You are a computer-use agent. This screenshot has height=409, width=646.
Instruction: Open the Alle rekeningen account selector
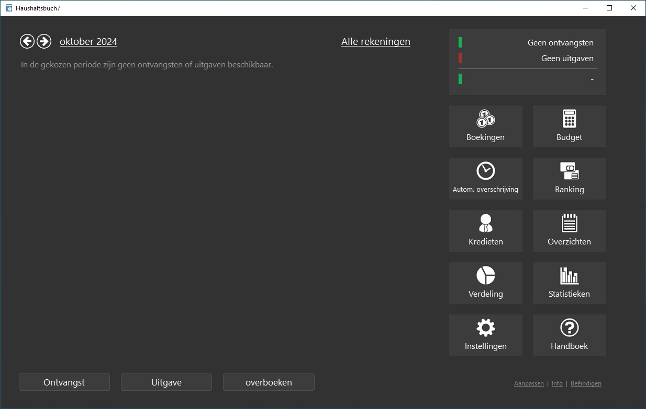pos(375,42)
